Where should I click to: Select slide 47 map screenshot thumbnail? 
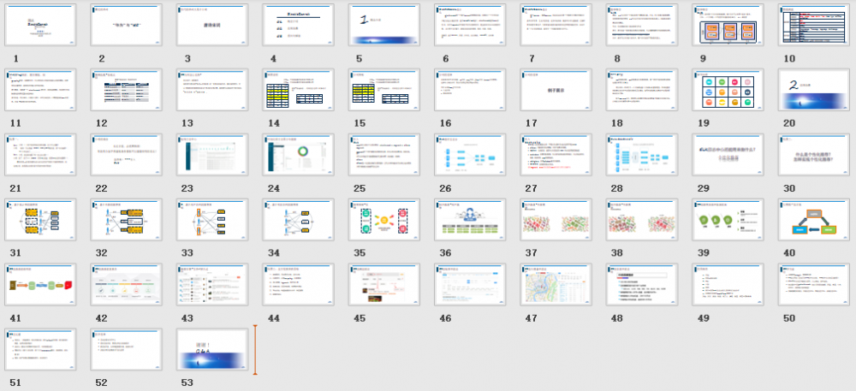(556, 285)
